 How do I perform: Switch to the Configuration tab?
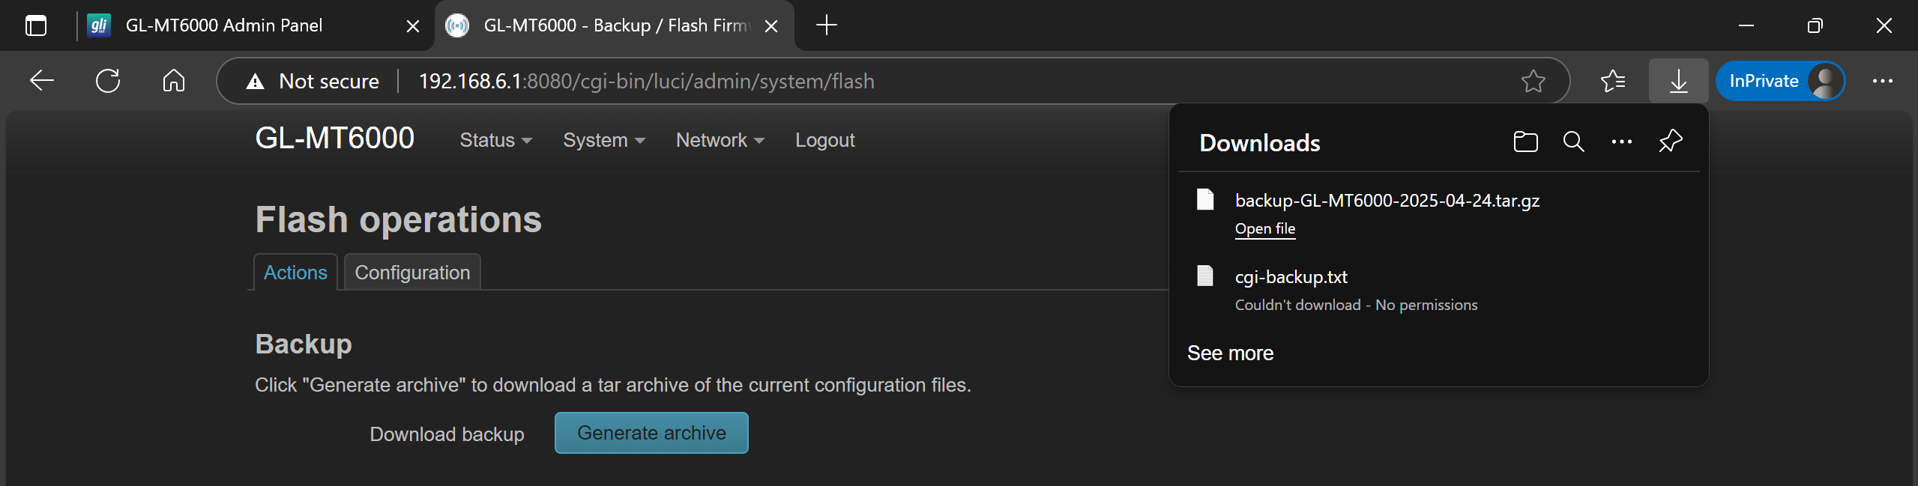coord(412,273)
